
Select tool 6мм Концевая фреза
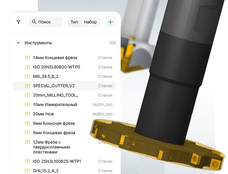pyautogui.click(x=54, y=133)
